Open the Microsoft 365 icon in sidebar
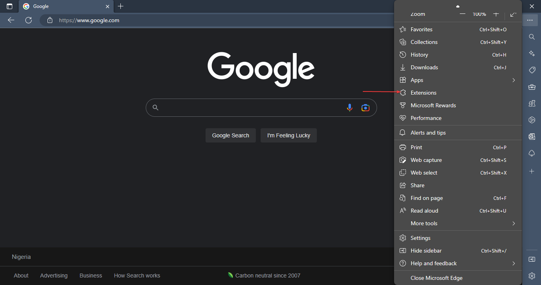 tap(532, 120)
